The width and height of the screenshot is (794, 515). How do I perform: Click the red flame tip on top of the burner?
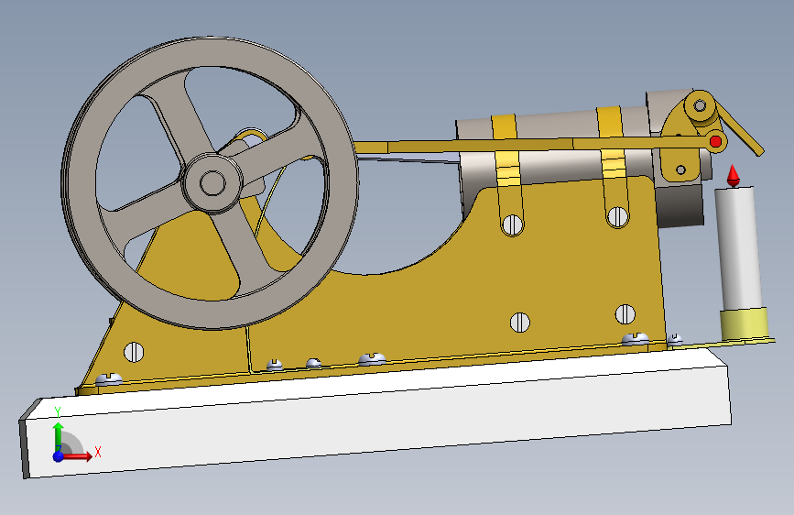click(733, 175)
